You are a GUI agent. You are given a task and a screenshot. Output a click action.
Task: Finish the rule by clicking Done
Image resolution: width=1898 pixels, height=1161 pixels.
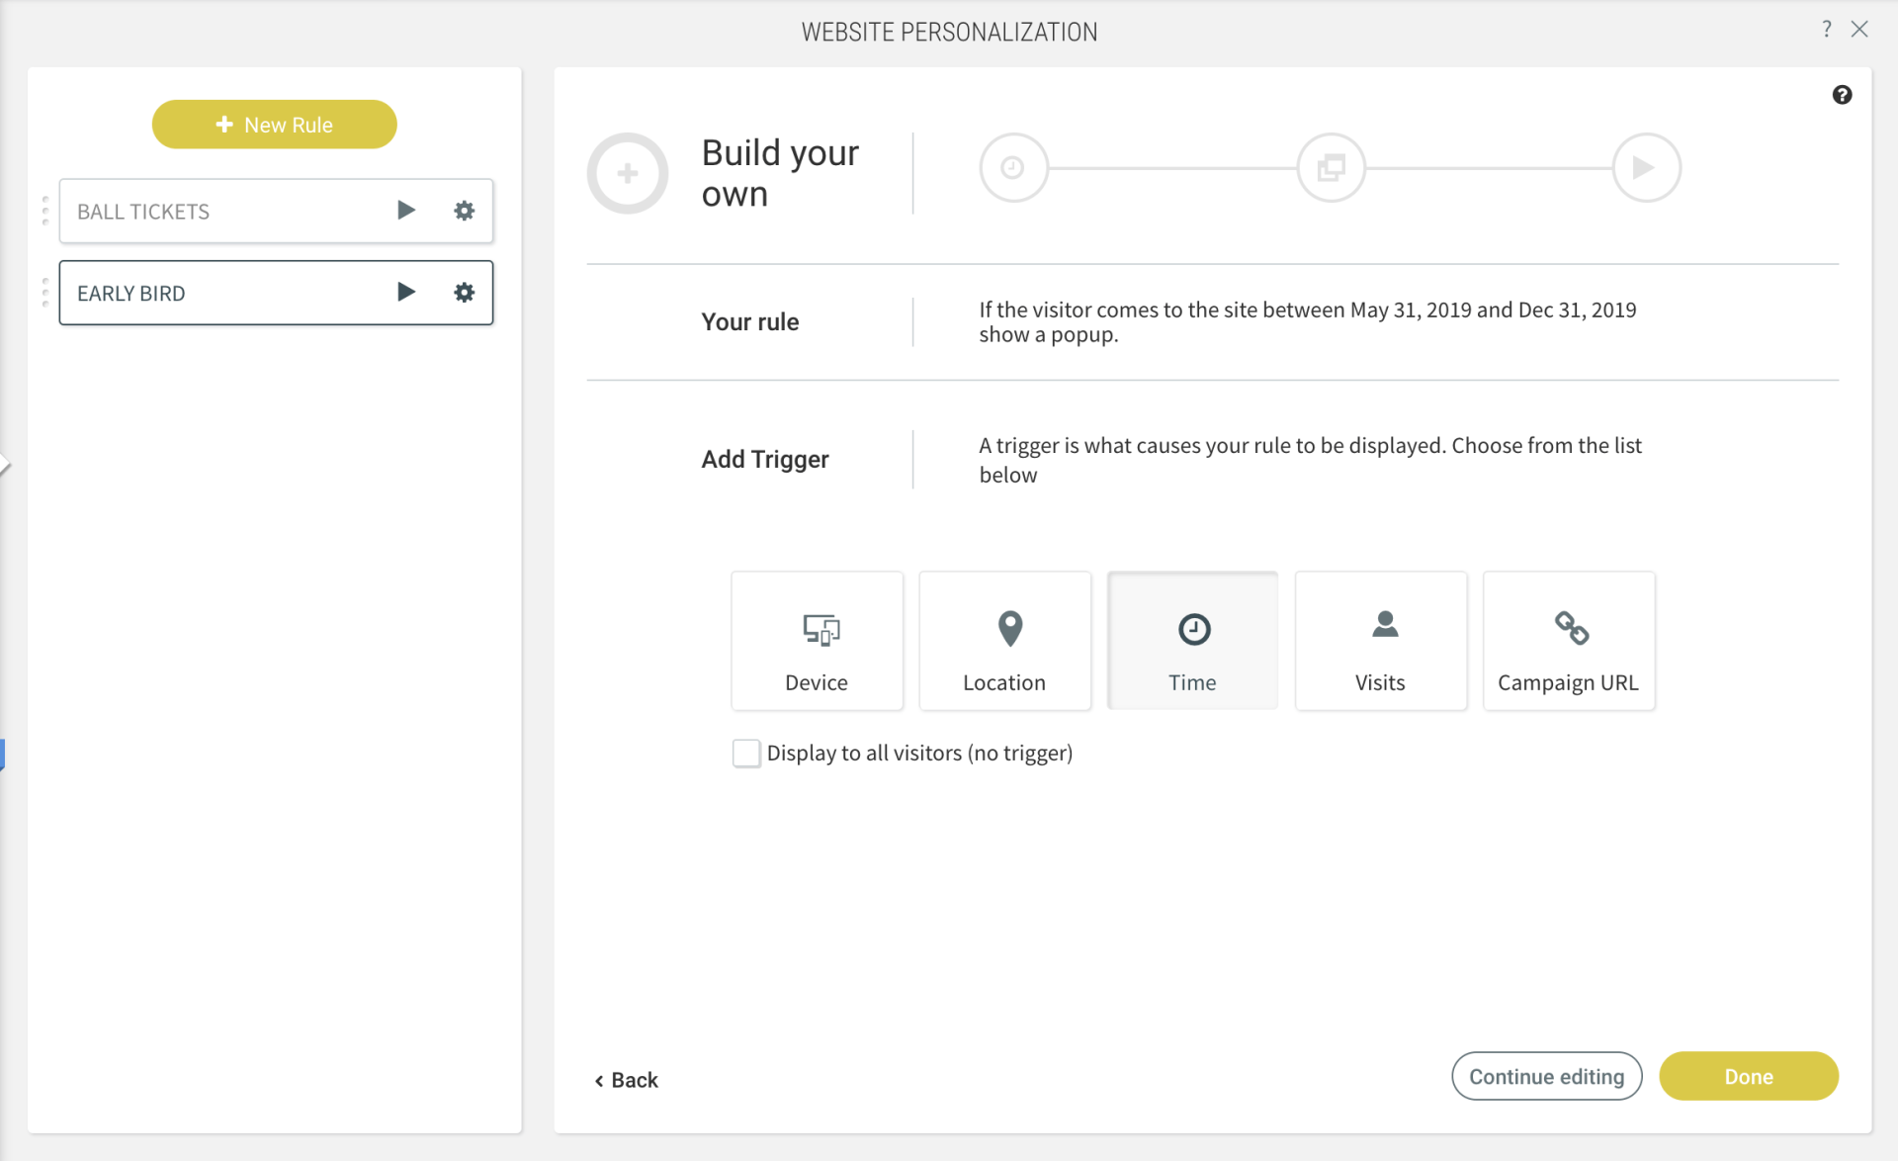1749,1076
